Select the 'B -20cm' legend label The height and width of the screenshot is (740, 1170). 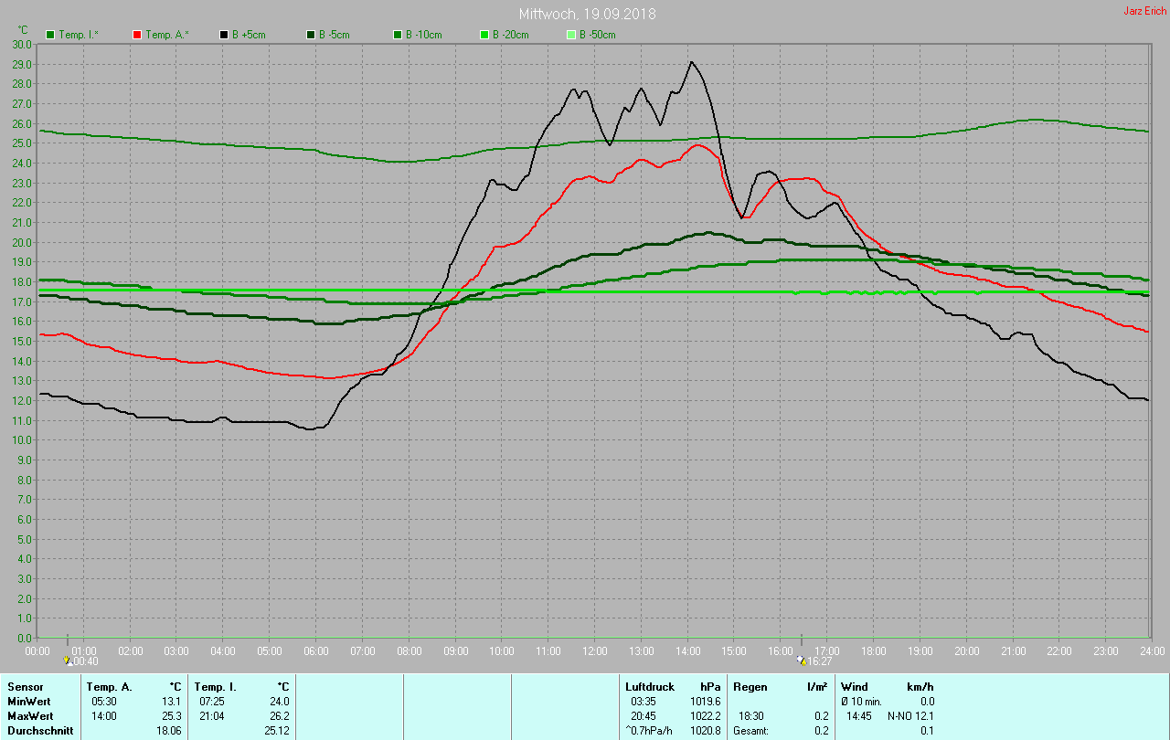(x=511, y=35)
